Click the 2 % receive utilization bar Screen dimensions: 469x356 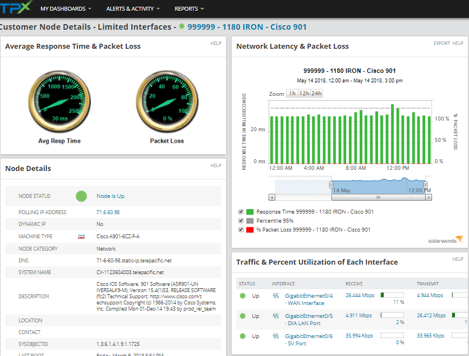click(392, 315)
